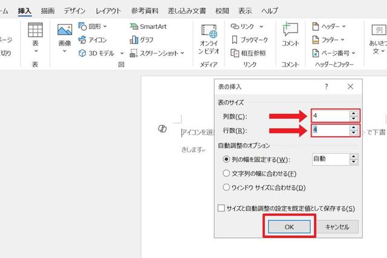Click the 画像 (Pictures) icon
This screenshot has width=387, height=258.
[x=65, y=30]
